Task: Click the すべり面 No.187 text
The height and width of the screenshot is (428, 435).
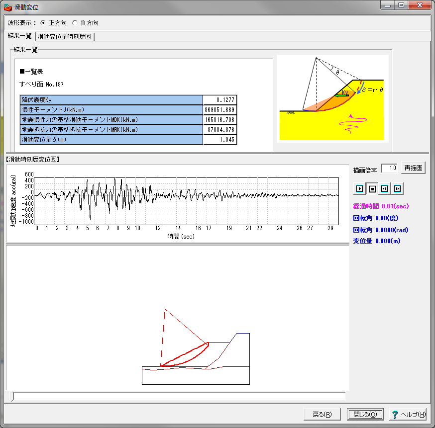Action: 41,84
